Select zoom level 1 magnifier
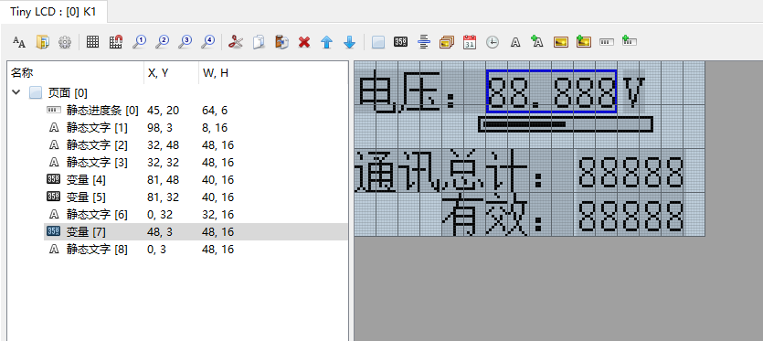 click(139, 42)
